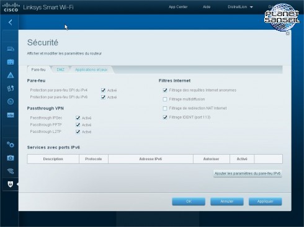Toggle Passthrough PPTP checkbox
The height and width of the screenshot is (227, 304).
pyautogui.click(x=78, y=125)
